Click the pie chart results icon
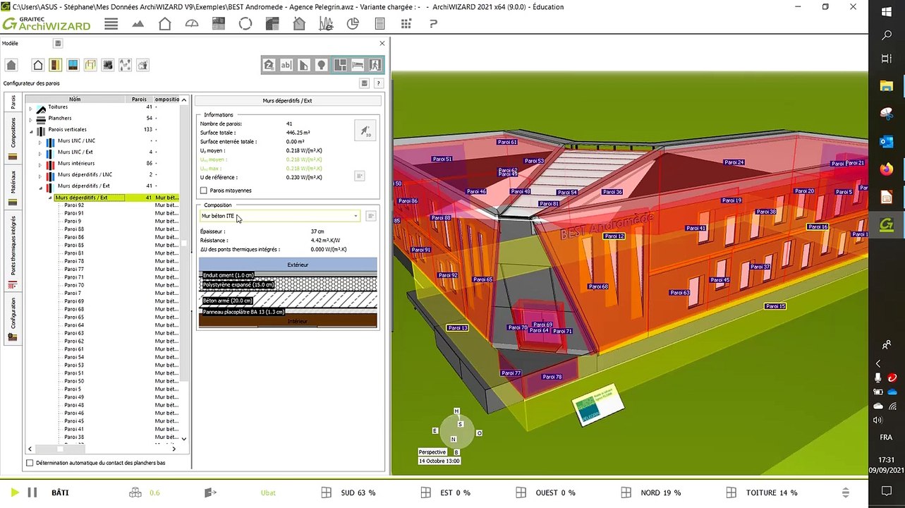This screenshot has width=905, height=508. point(353,24)
